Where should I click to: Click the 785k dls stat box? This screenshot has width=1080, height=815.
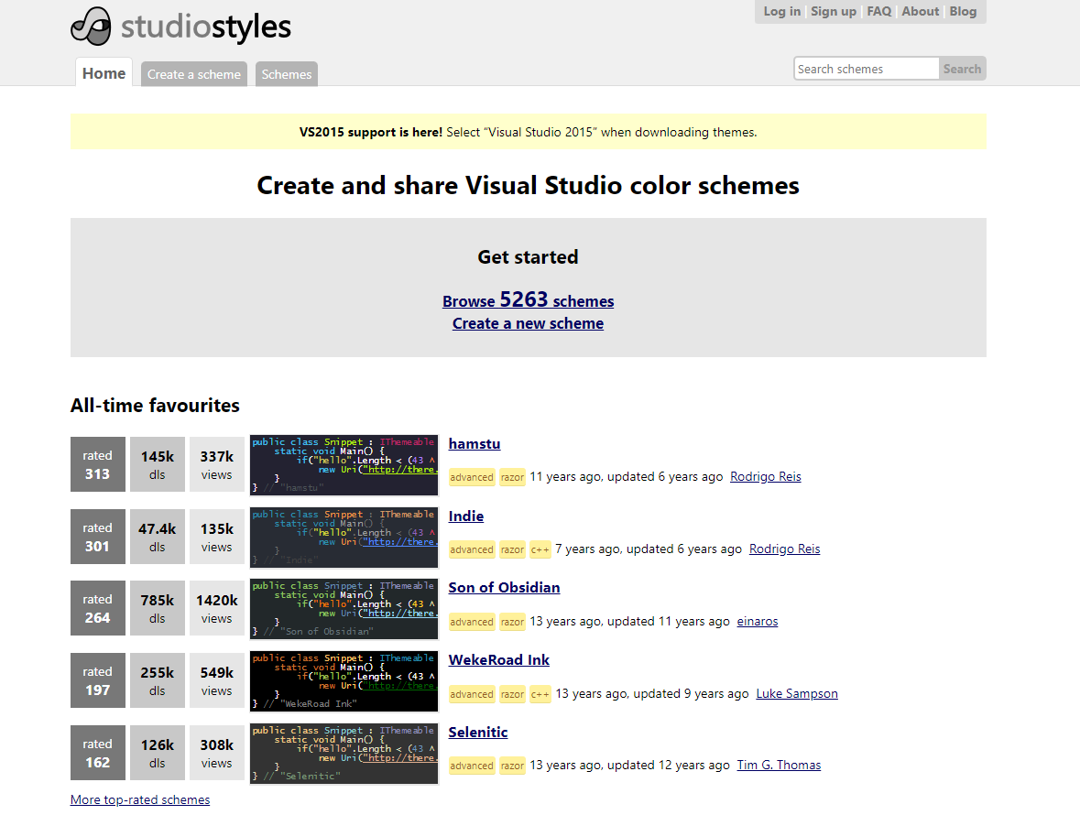click(x=158, y=608)
